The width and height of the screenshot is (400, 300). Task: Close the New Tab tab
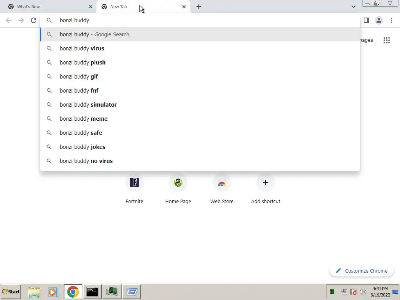click(184, 7)
